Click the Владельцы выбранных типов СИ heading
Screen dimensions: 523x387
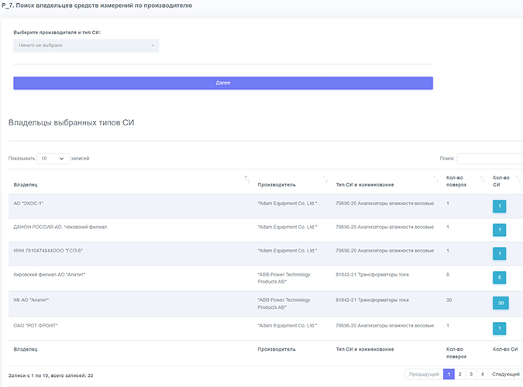[71, 122]
